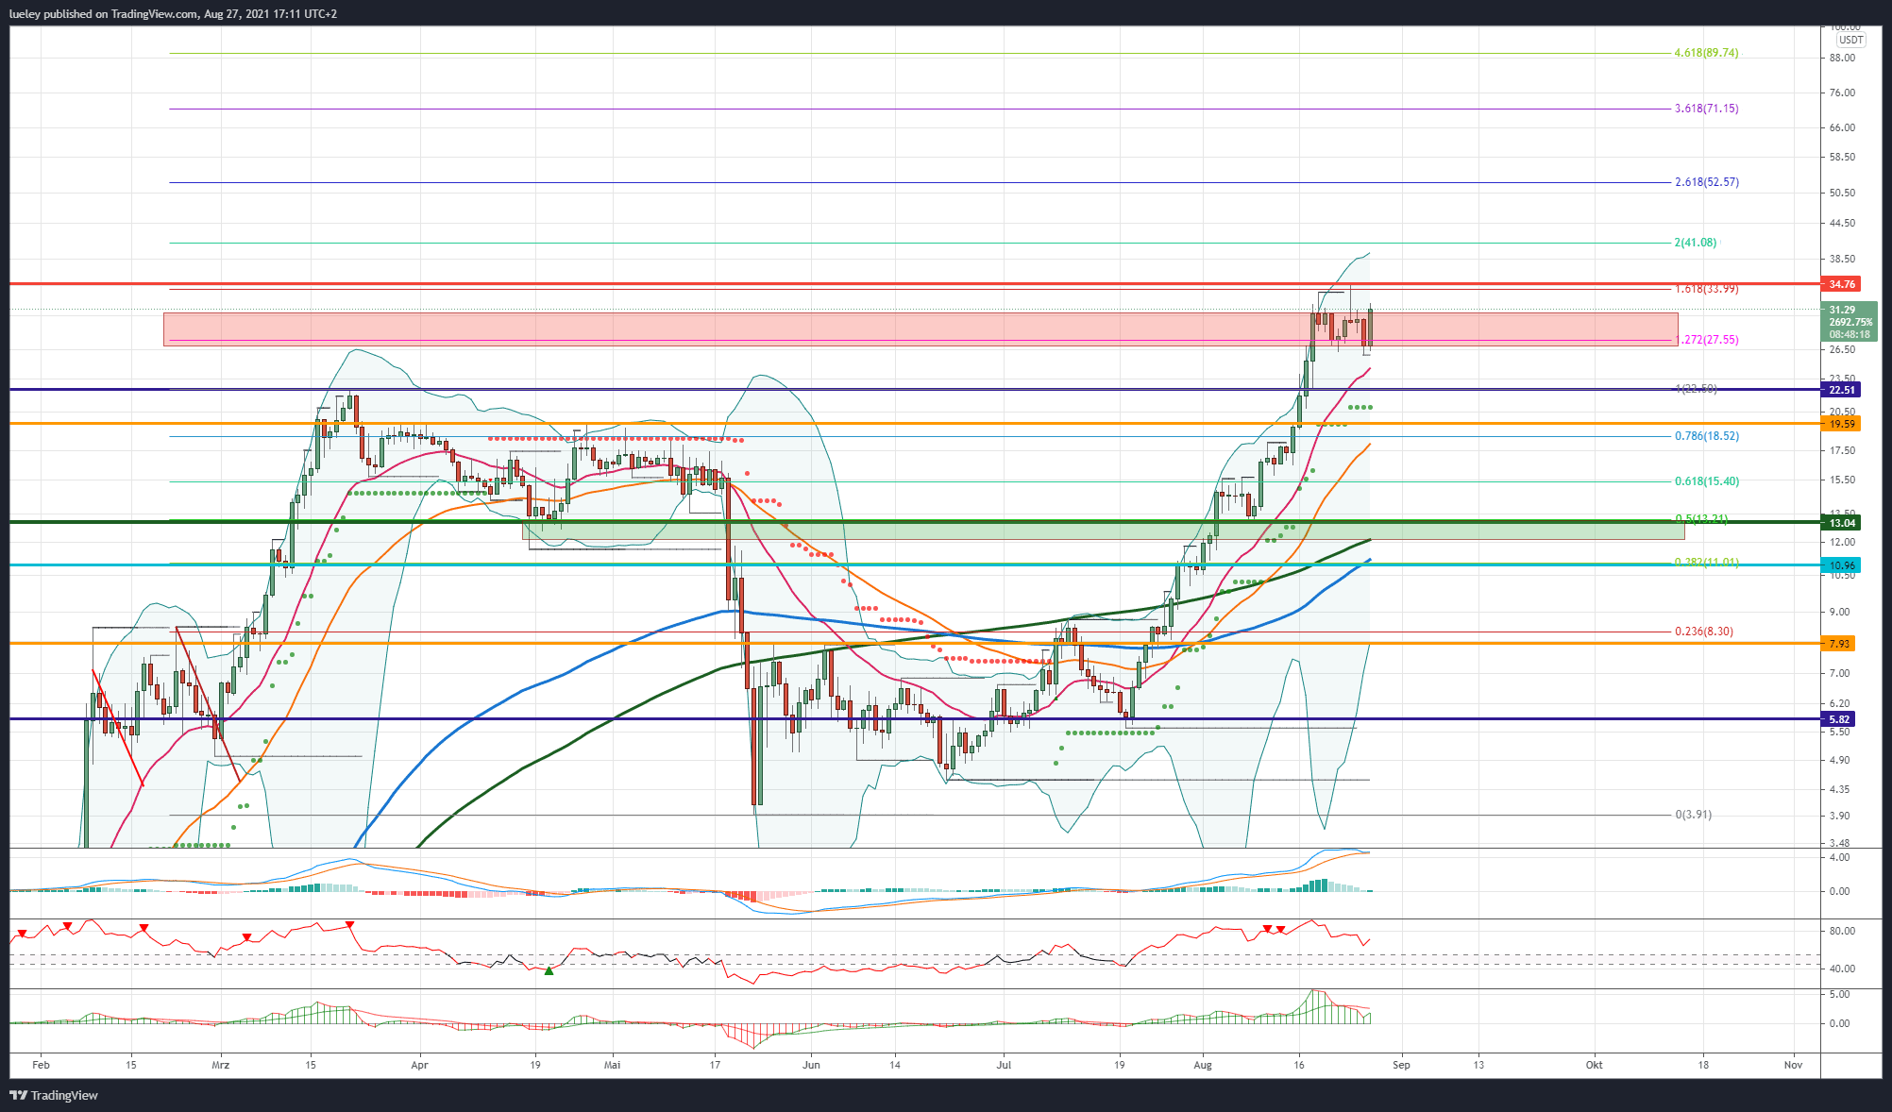Click the Jul label on time axis
Viewport: 1892px width, 1112px height.
[x=1004, y=1065]
